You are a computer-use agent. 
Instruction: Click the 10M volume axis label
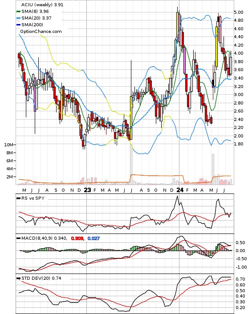[x=8, y=145]
